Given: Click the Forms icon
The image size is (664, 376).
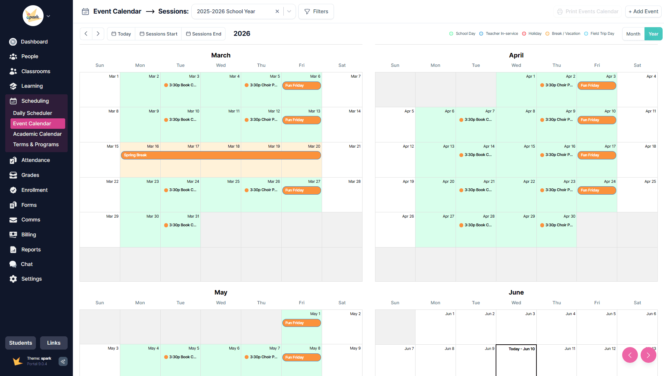Looking at the screenshot, I should 13,205.
